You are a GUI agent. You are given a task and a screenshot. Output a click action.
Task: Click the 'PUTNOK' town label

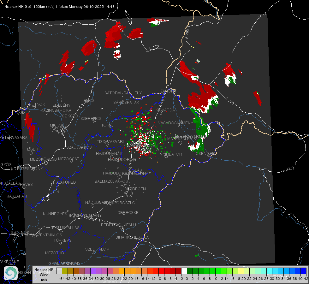click(37, 104)
